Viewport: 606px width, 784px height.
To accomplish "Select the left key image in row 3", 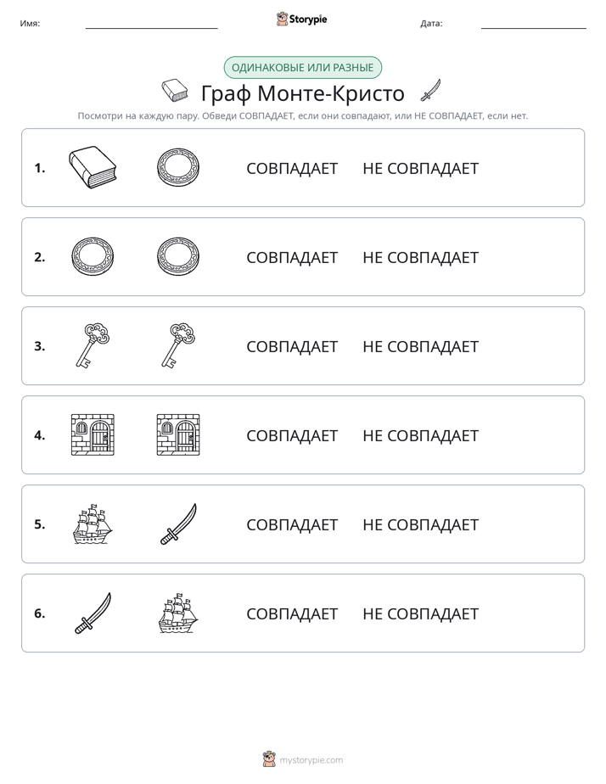I will 93,345.
